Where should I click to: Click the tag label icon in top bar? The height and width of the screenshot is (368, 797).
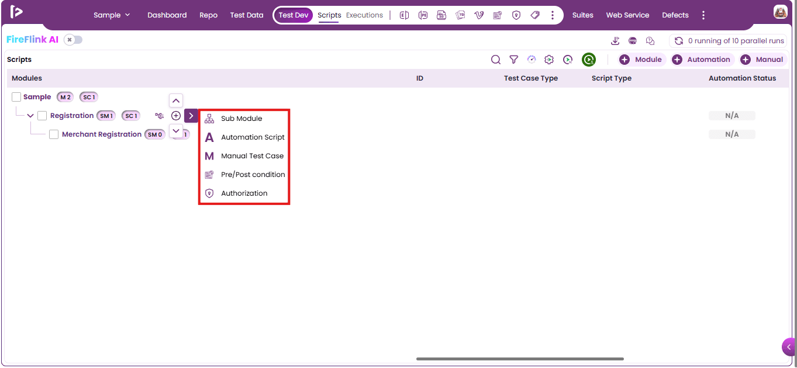coord(535,15)
